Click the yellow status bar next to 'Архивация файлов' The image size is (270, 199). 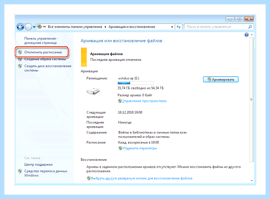coord(84,57)
